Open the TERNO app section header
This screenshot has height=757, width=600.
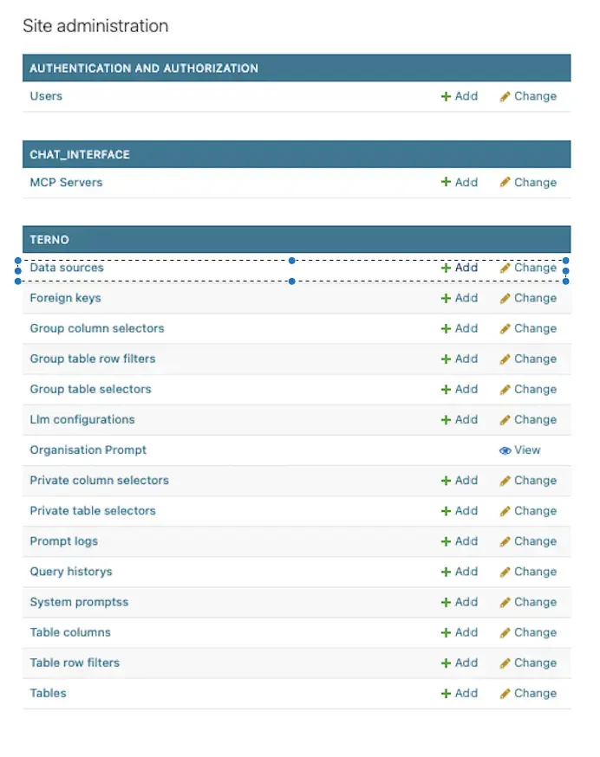(49, 240)
